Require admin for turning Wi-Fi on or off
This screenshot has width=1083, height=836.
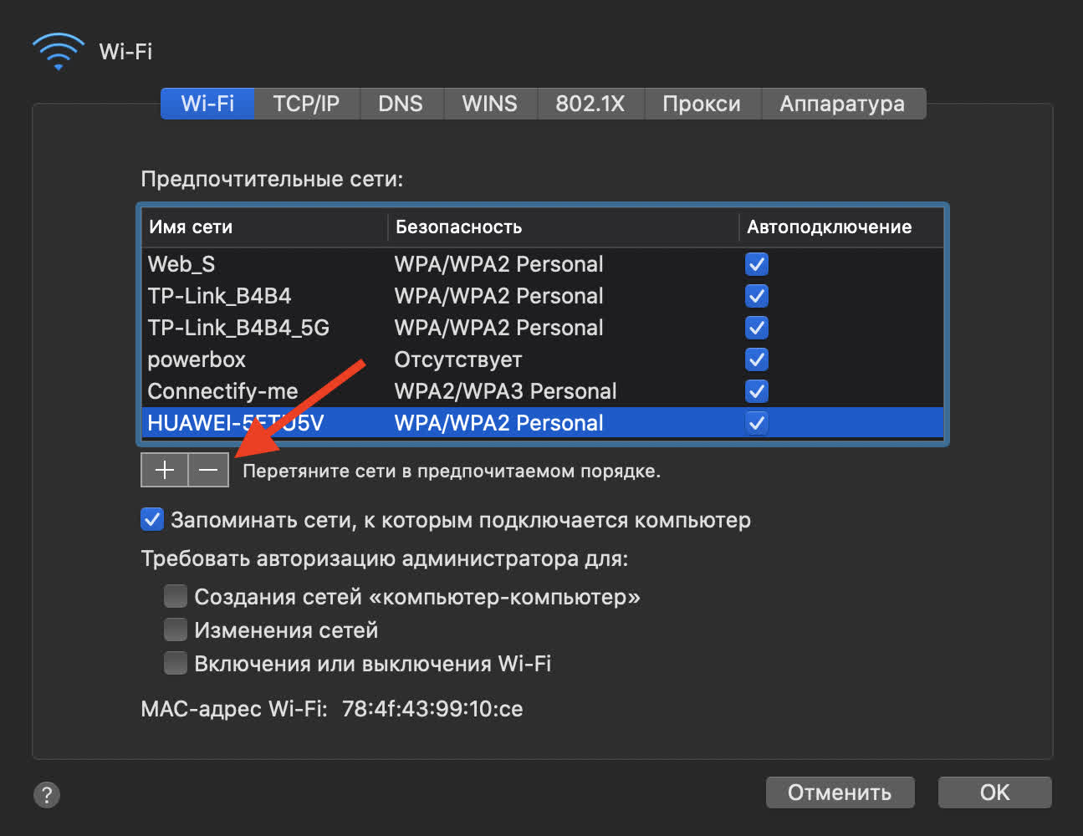tap(176, 663)
